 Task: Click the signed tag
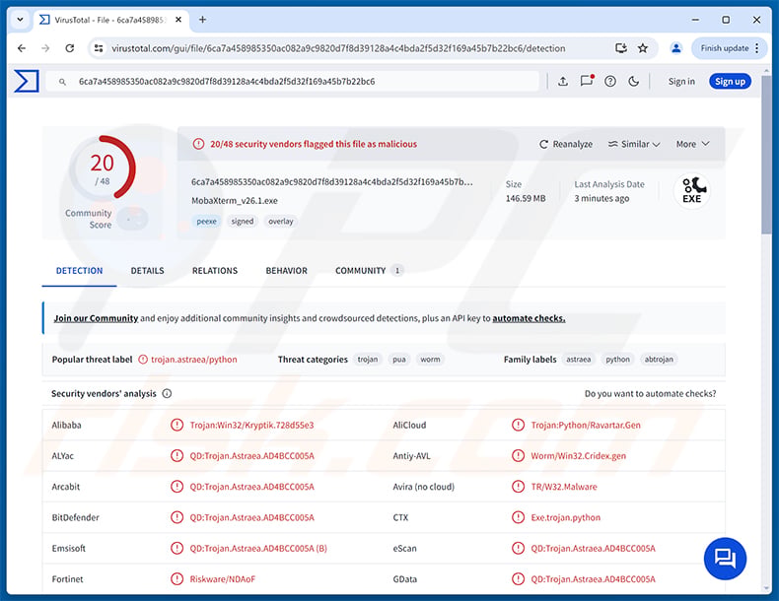click(x=242, y=222)
